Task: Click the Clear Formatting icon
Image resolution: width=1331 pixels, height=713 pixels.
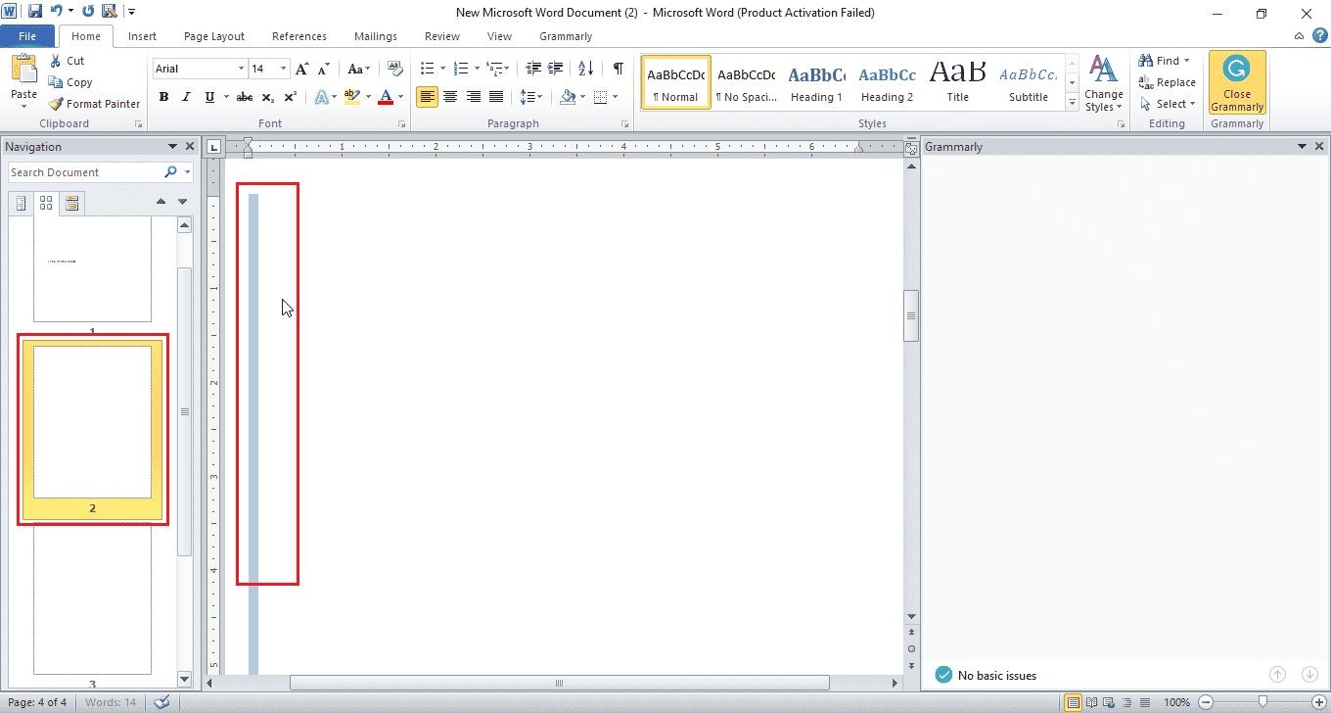Action: tap(394, 69)
